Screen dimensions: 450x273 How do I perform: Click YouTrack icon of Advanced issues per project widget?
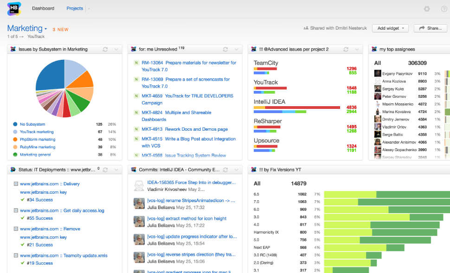coord(254,49)
